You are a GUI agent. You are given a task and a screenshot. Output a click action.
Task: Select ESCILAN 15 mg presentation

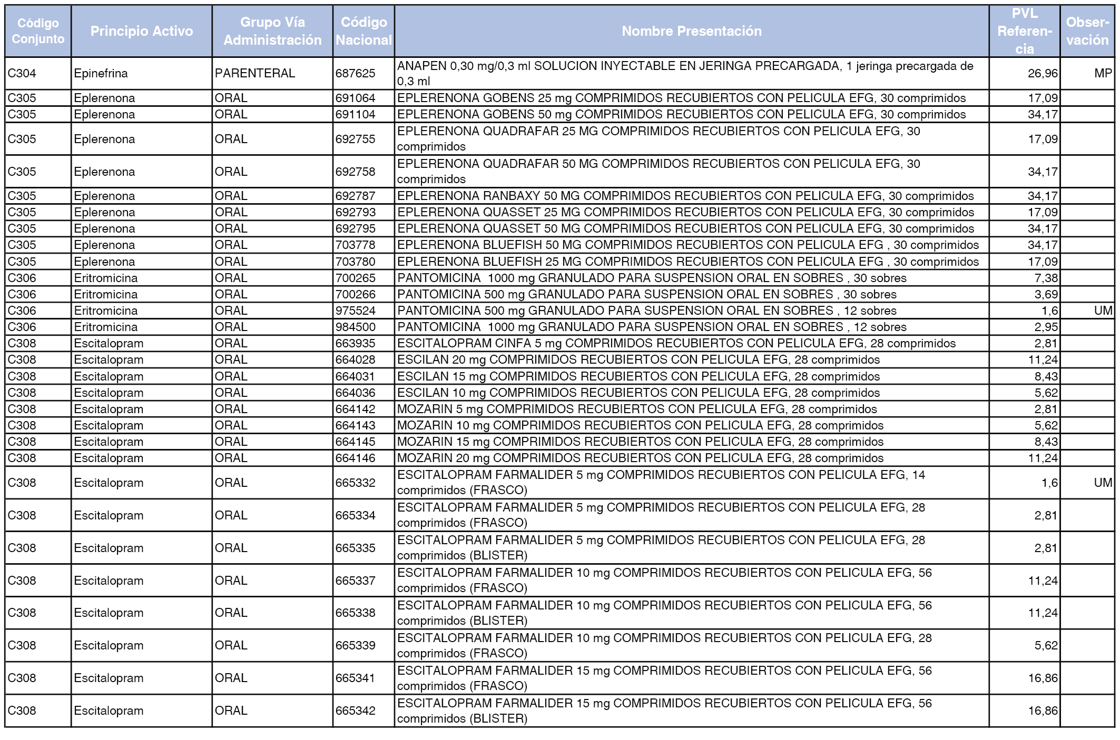(x=692, y=376)
